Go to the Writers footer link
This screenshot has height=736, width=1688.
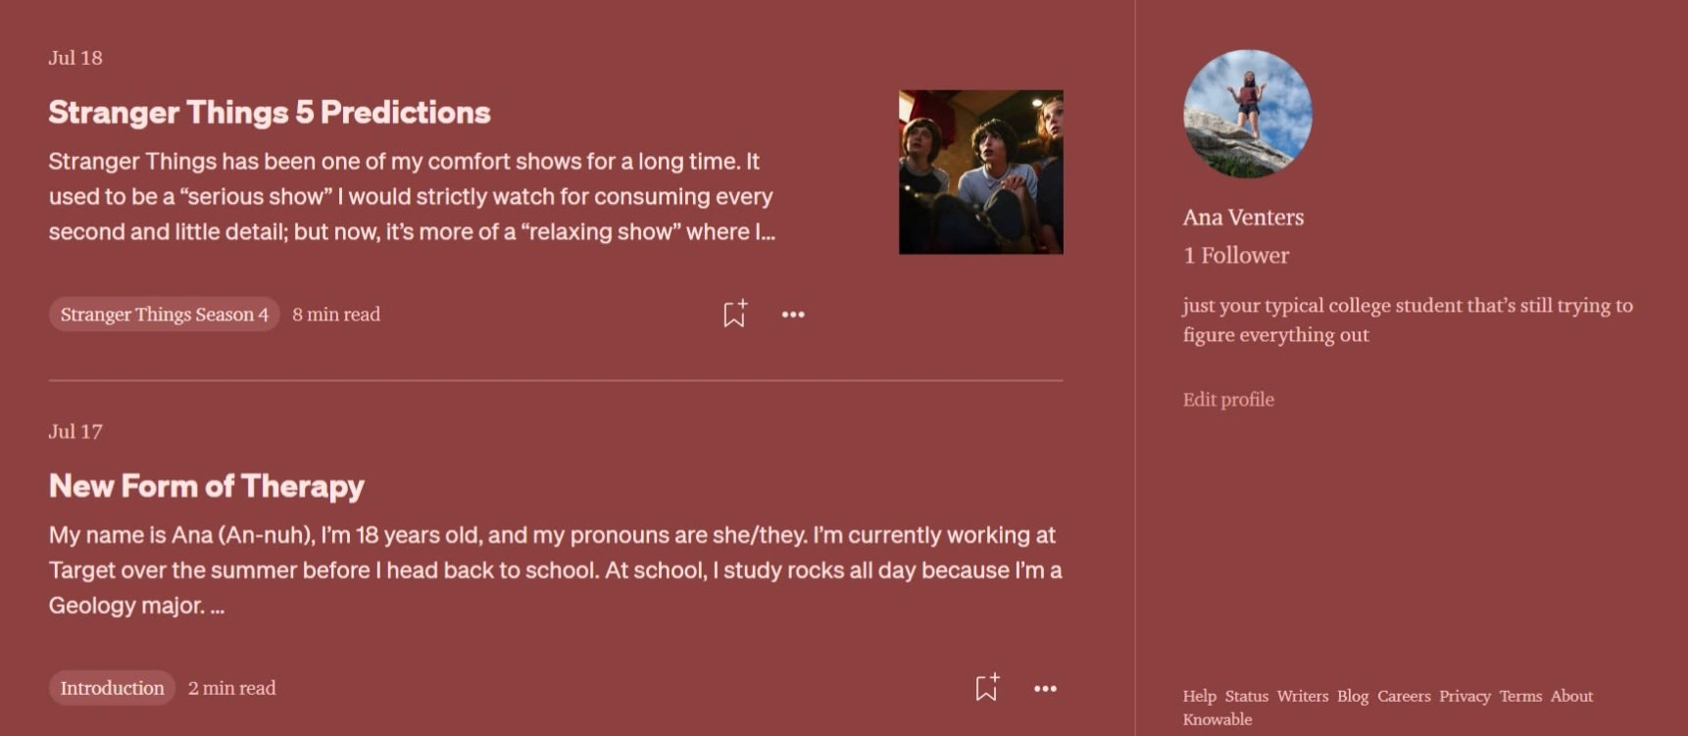click(x=1302, y=697)
